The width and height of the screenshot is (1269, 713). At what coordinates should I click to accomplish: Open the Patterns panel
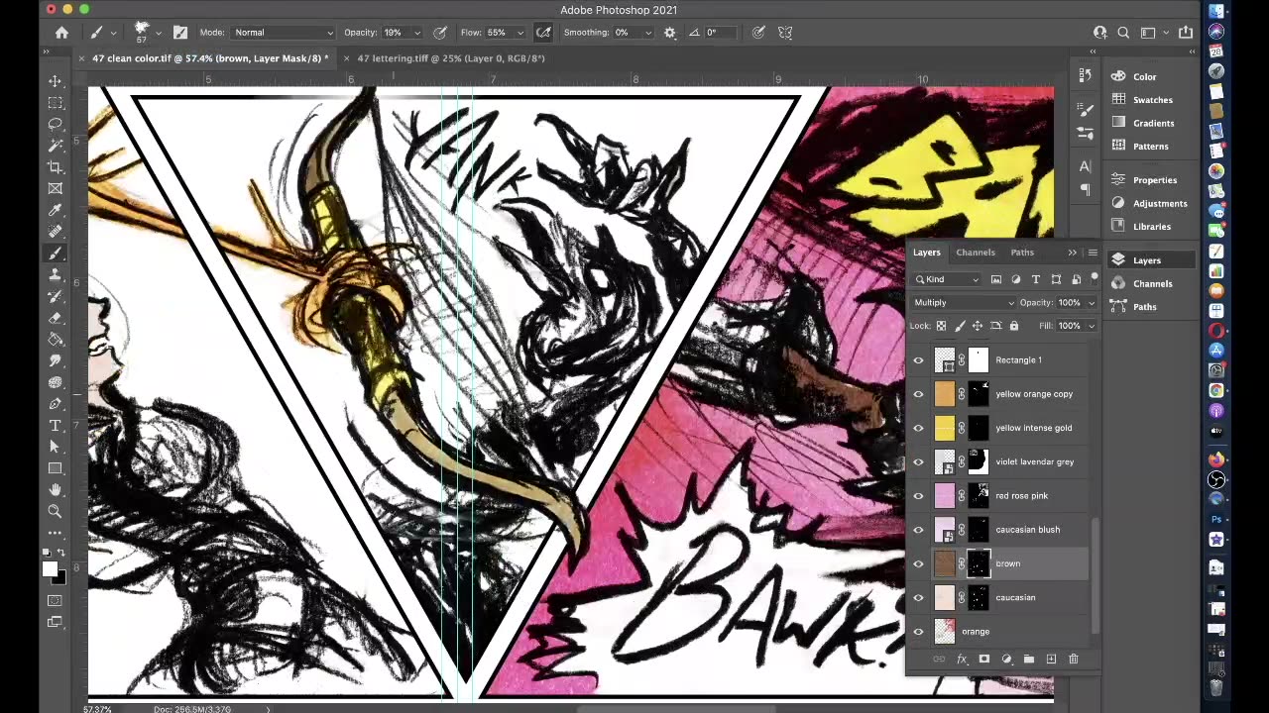tap(1150, 147)
